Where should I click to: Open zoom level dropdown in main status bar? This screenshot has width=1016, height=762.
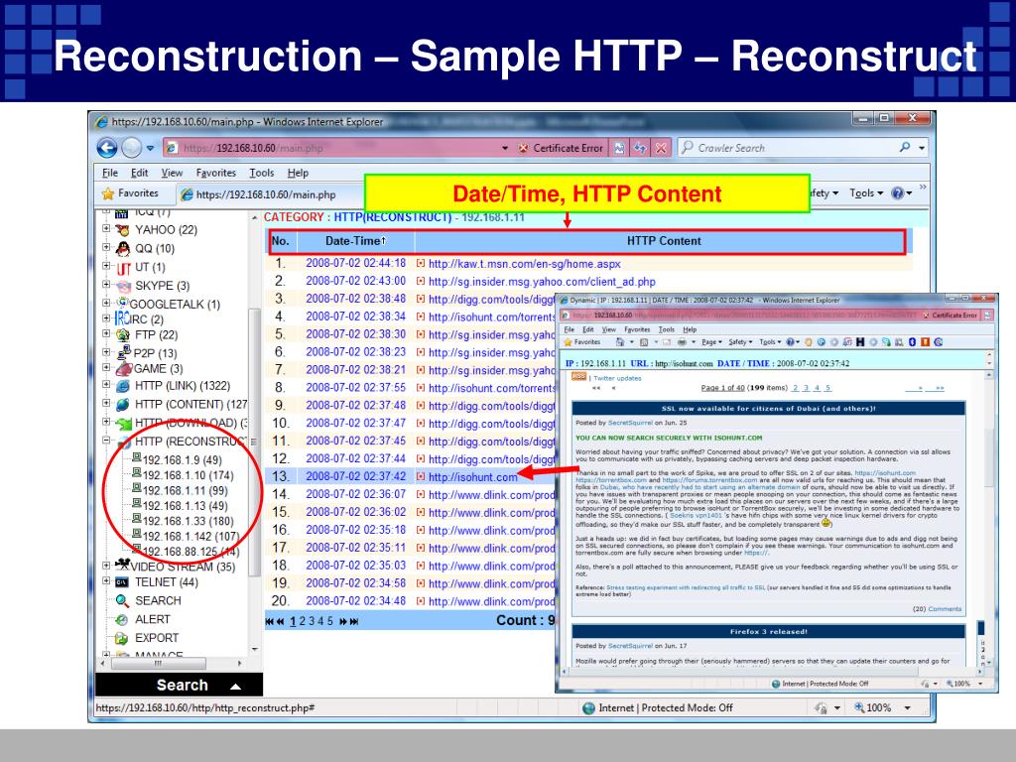tap(907, 708)
